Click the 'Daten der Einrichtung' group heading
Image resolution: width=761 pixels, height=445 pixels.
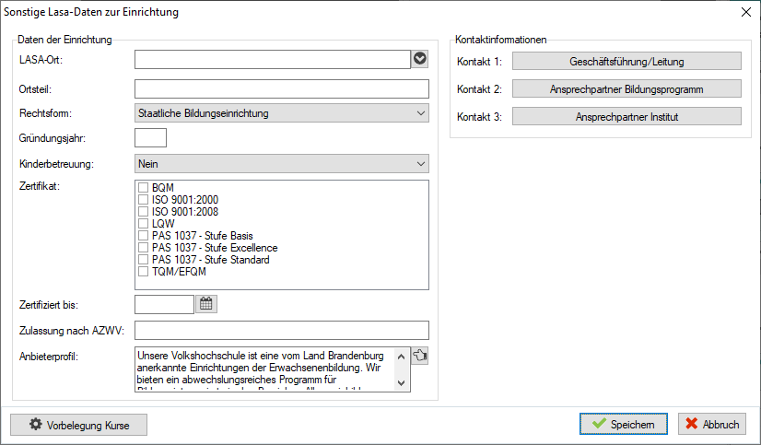coord(64,40)
